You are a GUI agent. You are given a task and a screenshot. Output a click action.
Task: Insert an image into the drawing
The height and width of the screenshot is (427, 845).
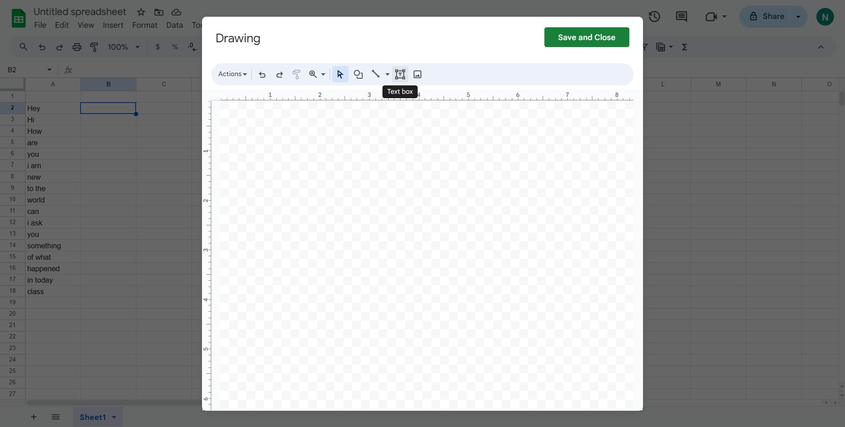(417, 74)
